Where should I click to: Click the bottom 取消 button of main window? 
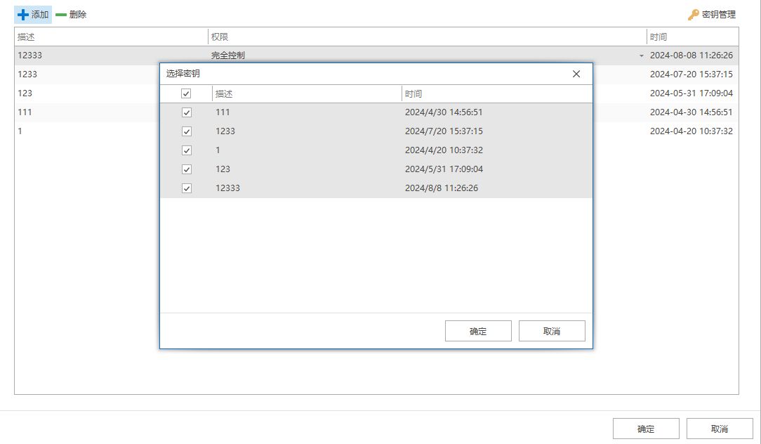[720, 429]
